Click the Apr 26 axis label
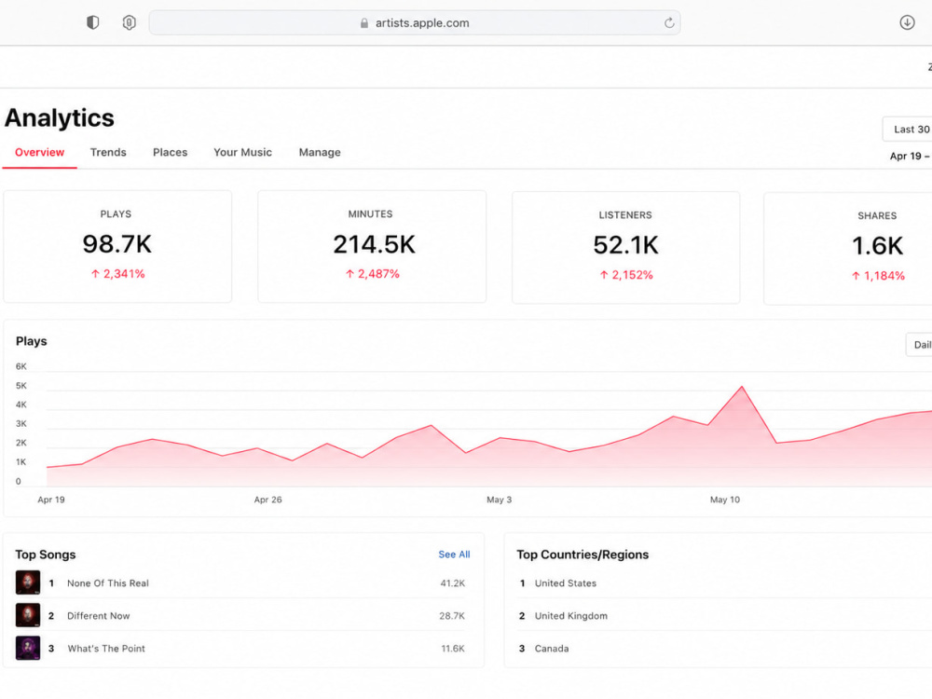The height and width of the screenshot is (699, 932). click(268, 500)
